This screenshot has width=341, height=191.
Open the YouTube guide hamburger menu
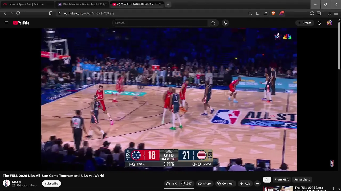6,23
